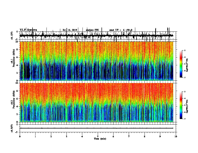This screenshot has width=198, height=153.
Task: Click the time axis tick label "5"
Action: tap(98, 136)
